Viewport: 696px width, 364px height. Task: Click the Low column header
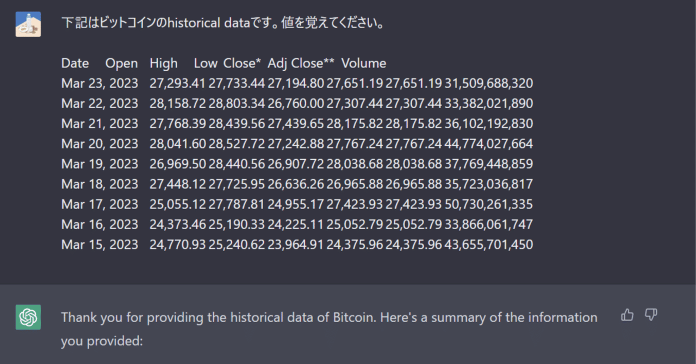click(x=205, y=63)
